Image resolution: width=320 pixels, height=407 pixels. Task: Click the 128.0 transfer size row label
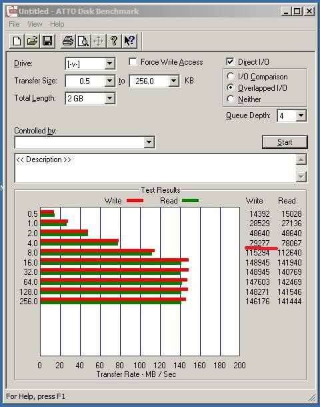click(x=29, y=292)
